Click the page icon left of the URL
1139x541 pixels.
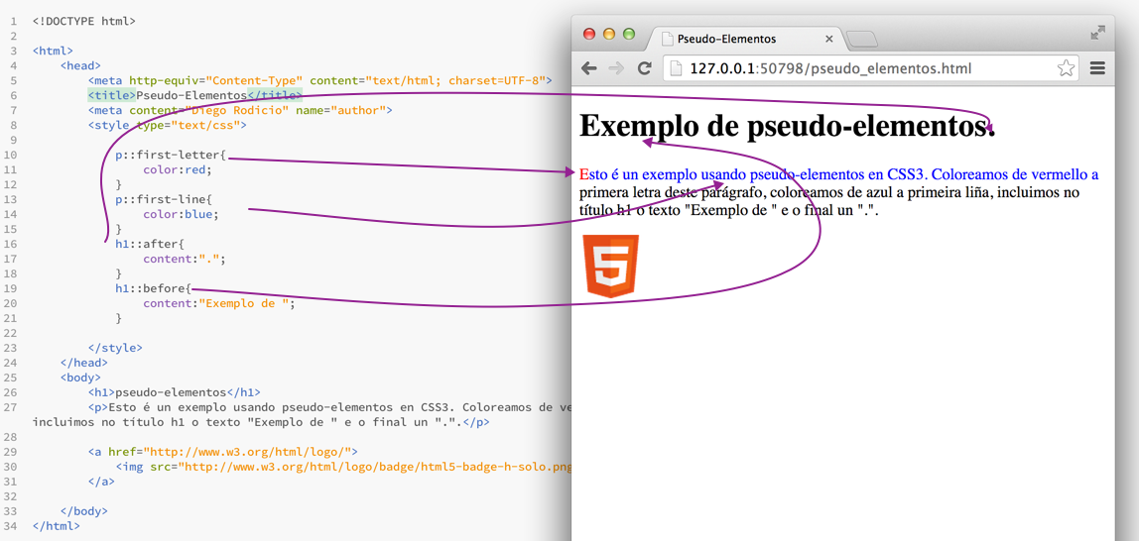(676, 68)
